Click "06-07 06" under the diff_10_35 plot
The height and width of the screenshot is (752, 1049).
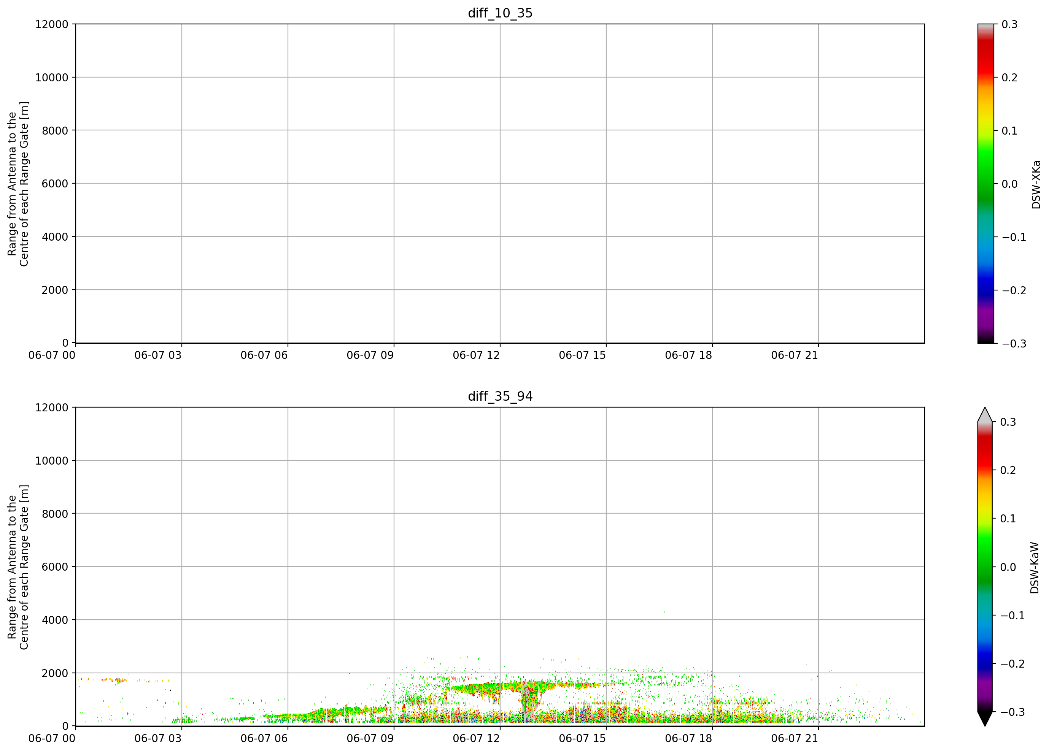264,355
